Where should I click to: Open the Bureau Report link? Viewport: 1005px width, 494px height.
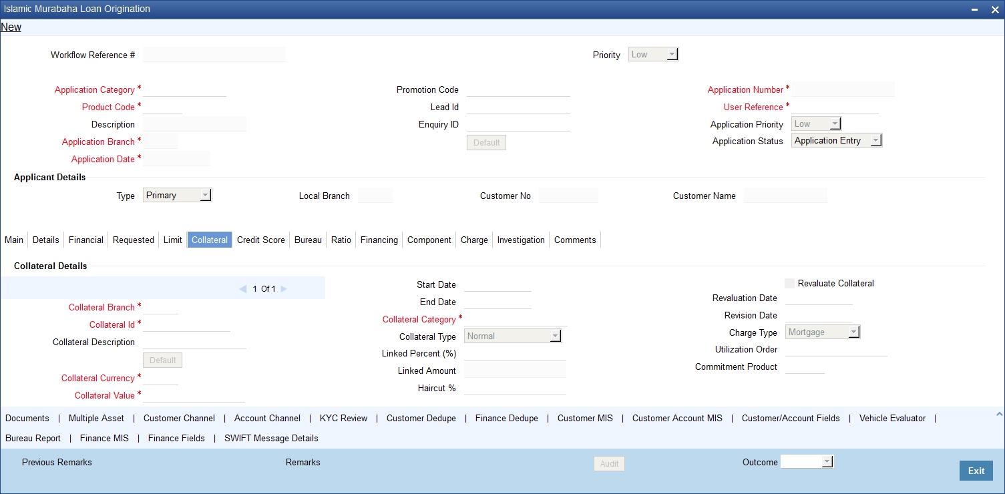click(x=33, y=438)
